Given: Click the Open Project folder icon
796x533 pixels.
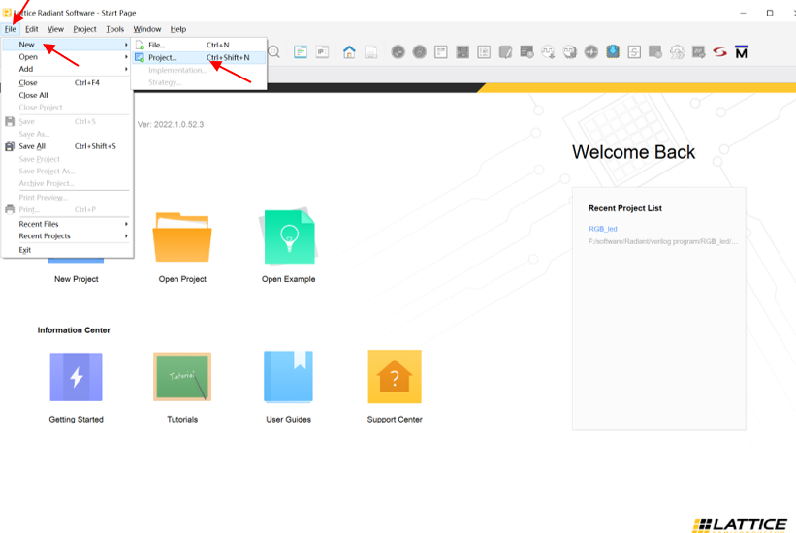Looking at the screenshot, I should tap(182, 237).
